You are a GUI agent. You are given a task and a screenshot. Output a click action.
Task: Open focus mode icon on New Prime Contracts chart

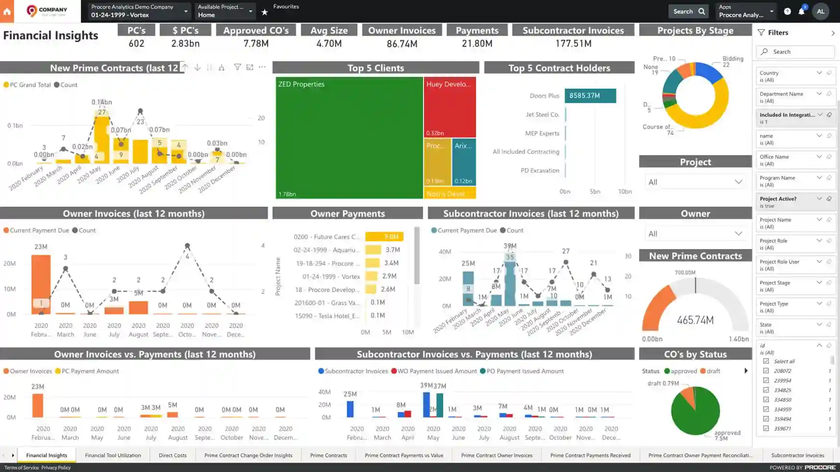pos(250,67)
